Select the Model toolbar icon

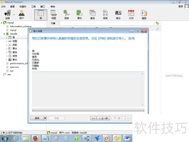(144, 14)
